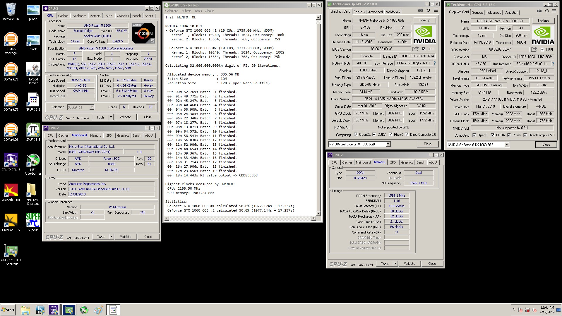Click Lookup in the left GPU-Z window
The image size is (562, 316).
coord(425,20)
